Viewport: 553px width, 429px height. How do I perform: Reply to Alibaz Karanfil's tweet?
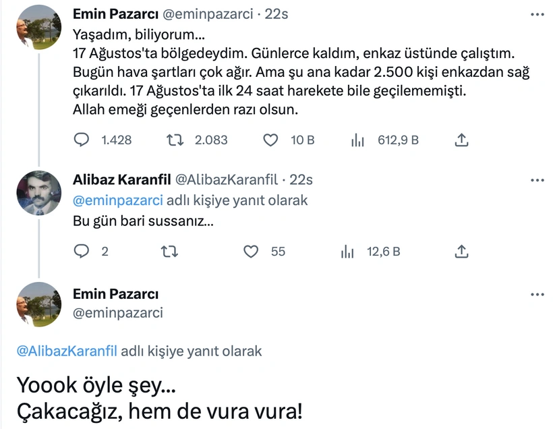coord(81,252)
